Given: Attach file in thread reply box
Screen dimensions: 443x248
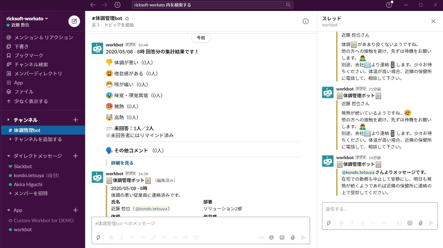Looking at the screenshot, I should [420, 223].
